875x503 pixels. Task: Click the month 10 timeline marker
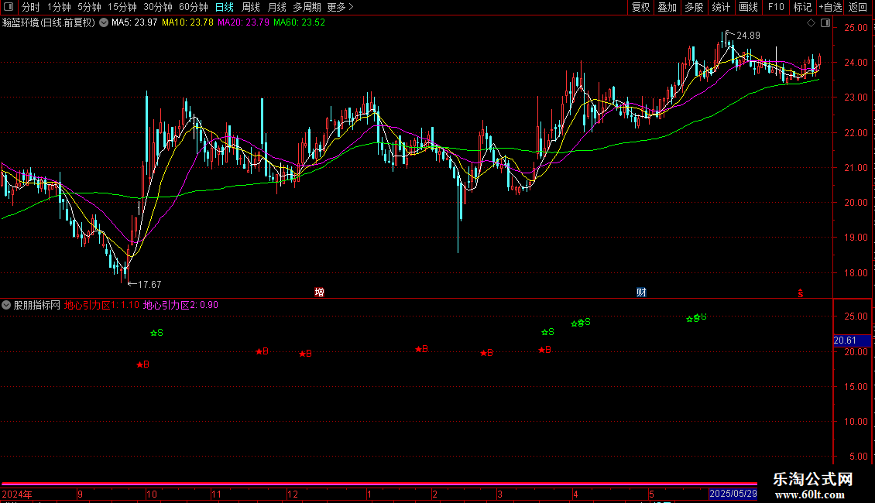click(x=151, y=494)
